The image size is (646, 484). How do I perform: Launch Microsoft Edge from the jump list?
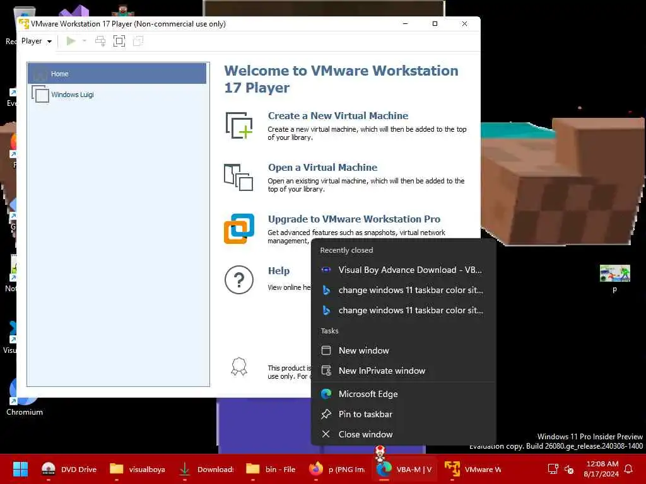tap(403, 395)
